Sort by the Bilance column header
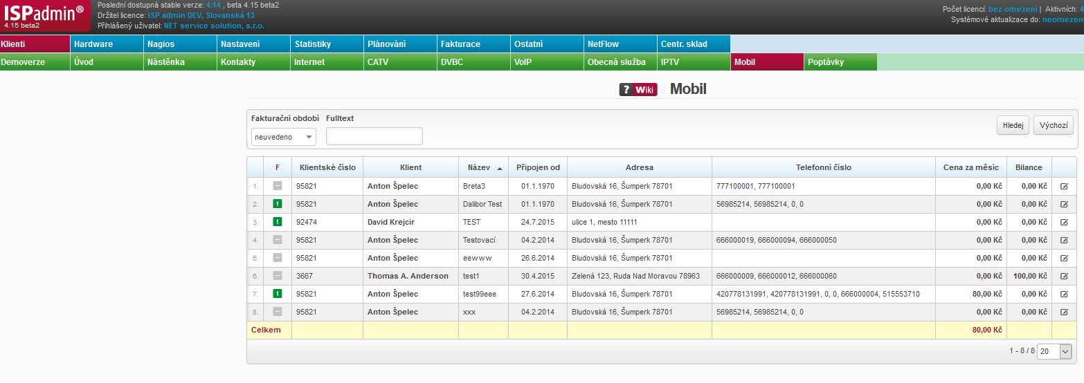This screenshot has height=383, width=1084. coord(1029,167)
